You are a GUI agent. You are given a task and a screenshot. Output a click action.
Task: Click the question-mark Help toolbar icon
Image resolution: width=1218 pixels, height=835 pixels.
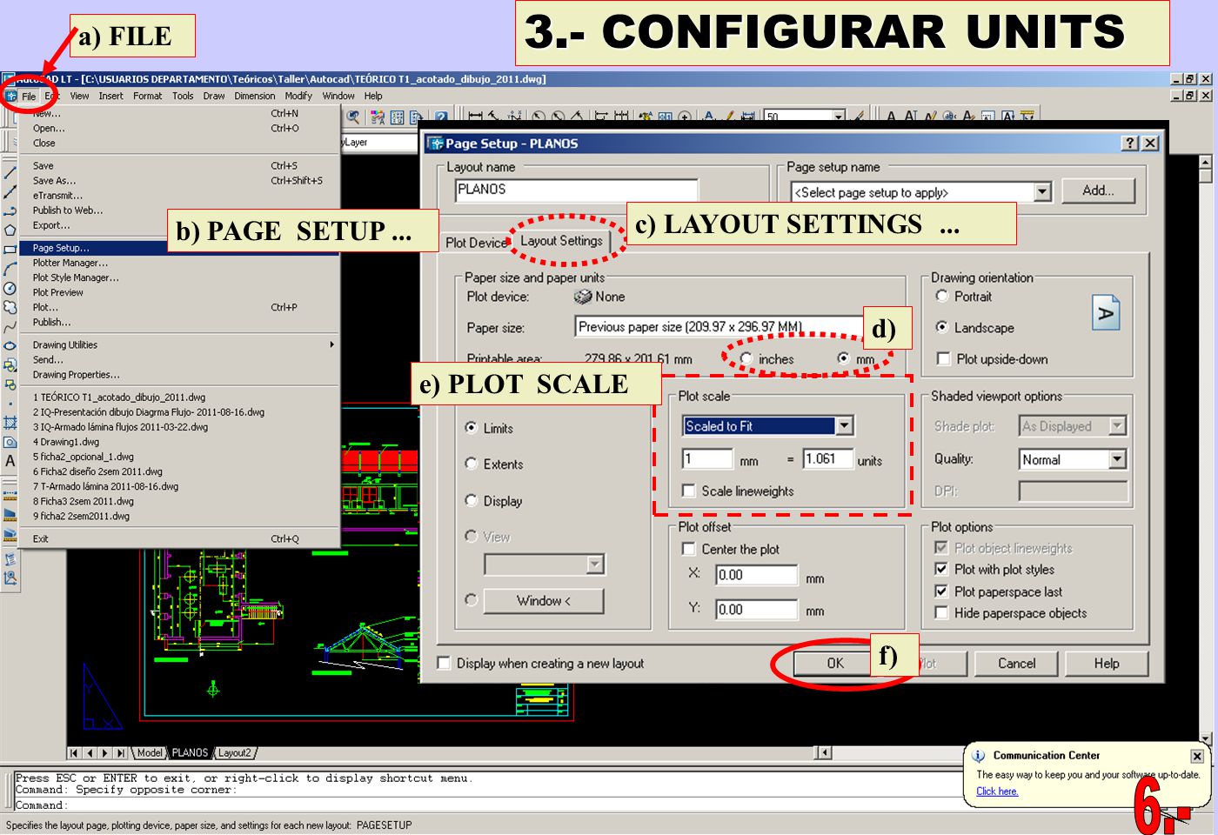tap(441, 117)
